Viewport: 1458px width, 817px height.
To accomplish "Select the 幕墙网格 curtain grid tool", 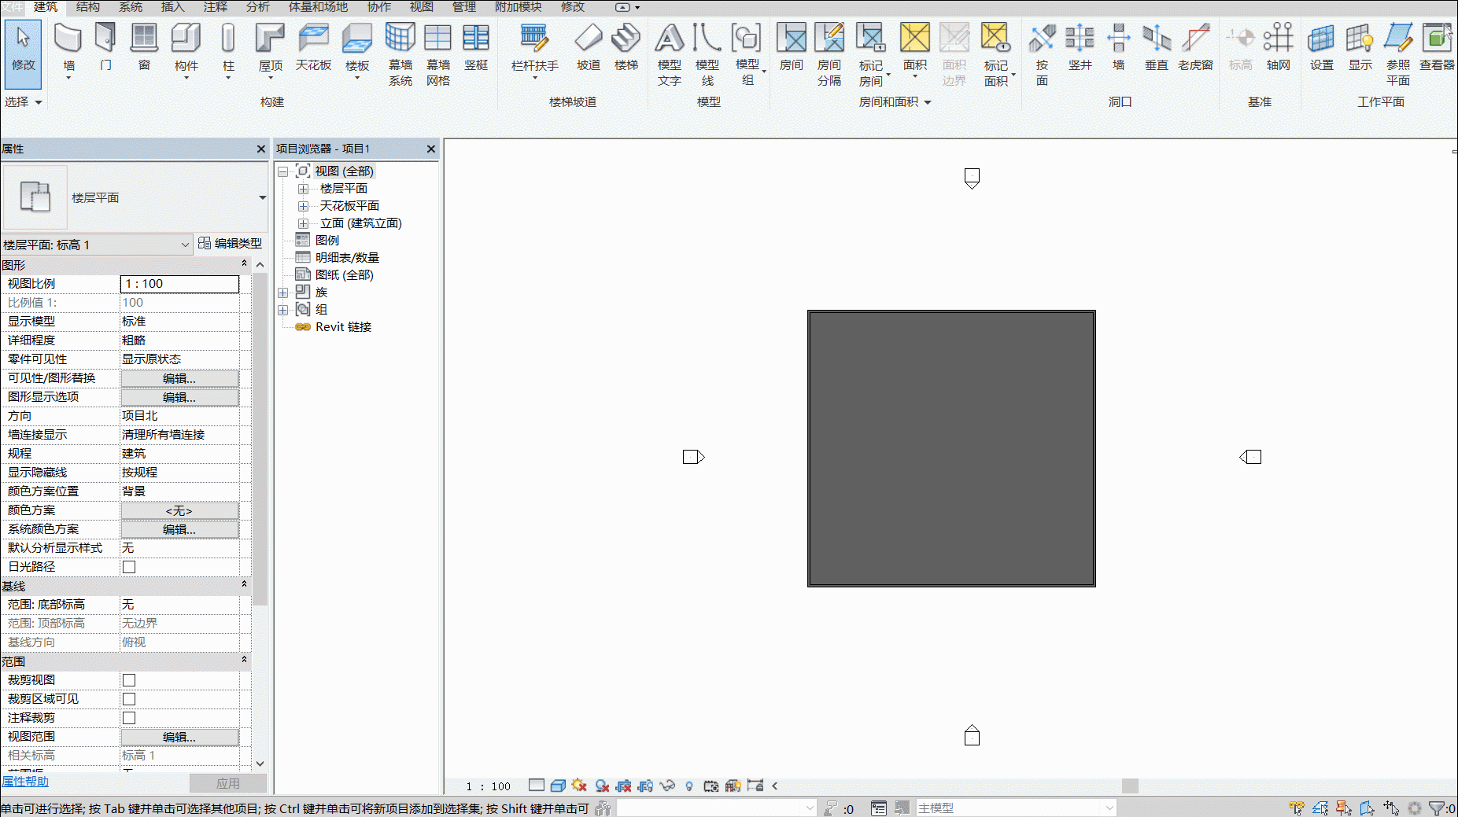I will 438,53.
